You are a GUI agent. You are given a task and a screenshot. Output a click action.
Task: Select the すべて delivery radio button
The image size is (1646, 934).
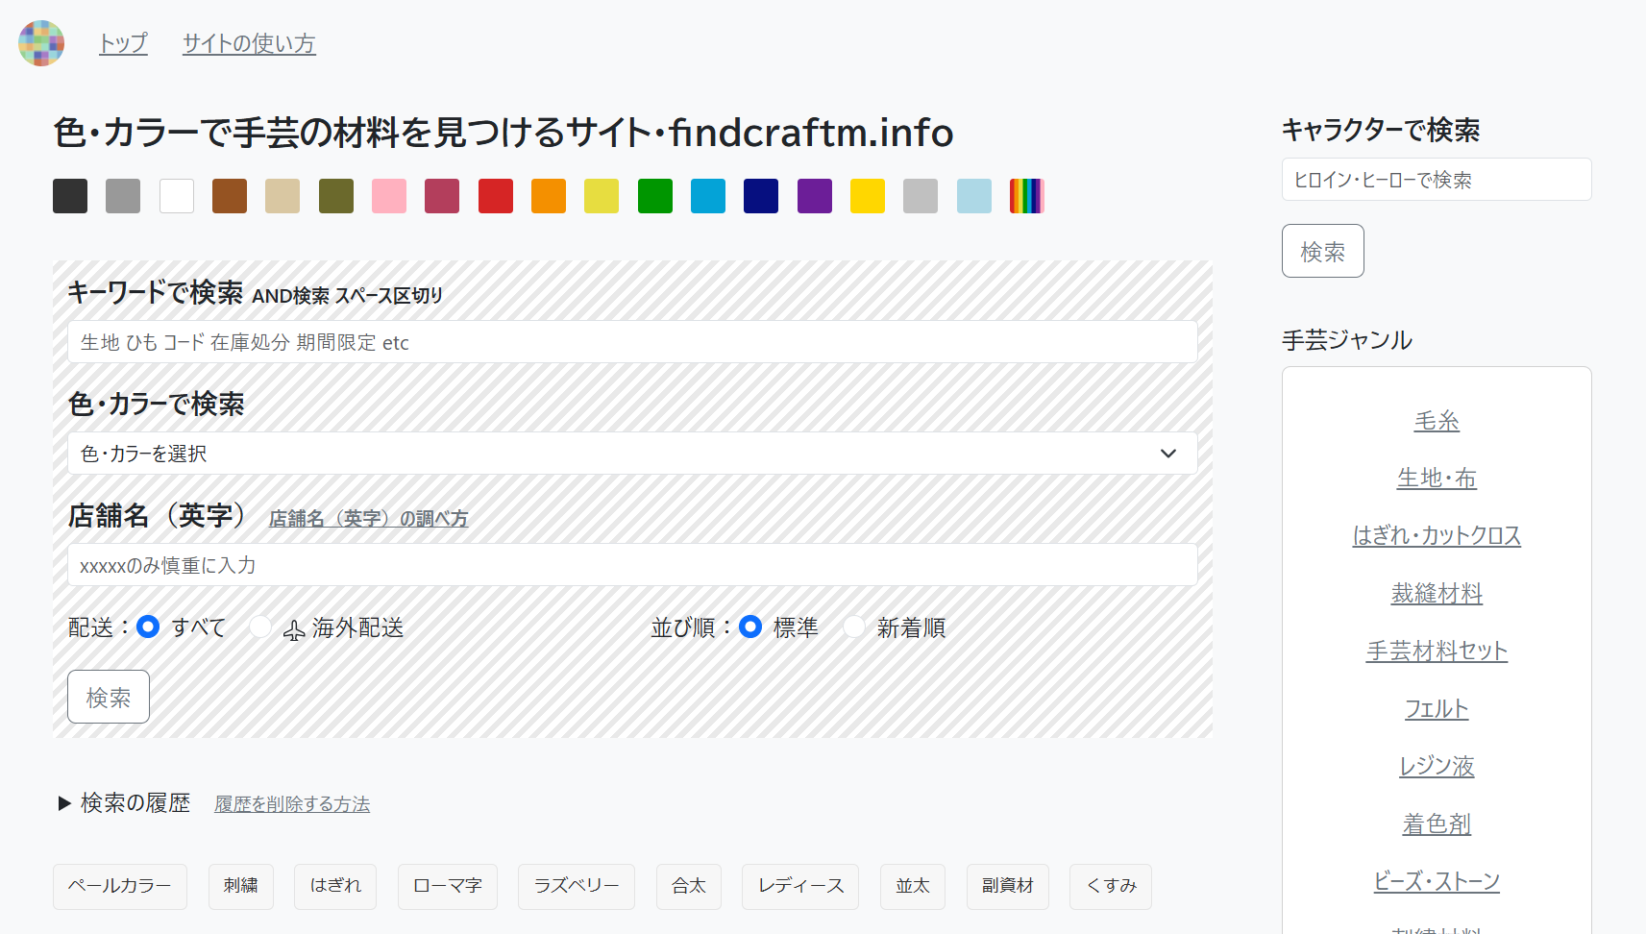point(148,627)
